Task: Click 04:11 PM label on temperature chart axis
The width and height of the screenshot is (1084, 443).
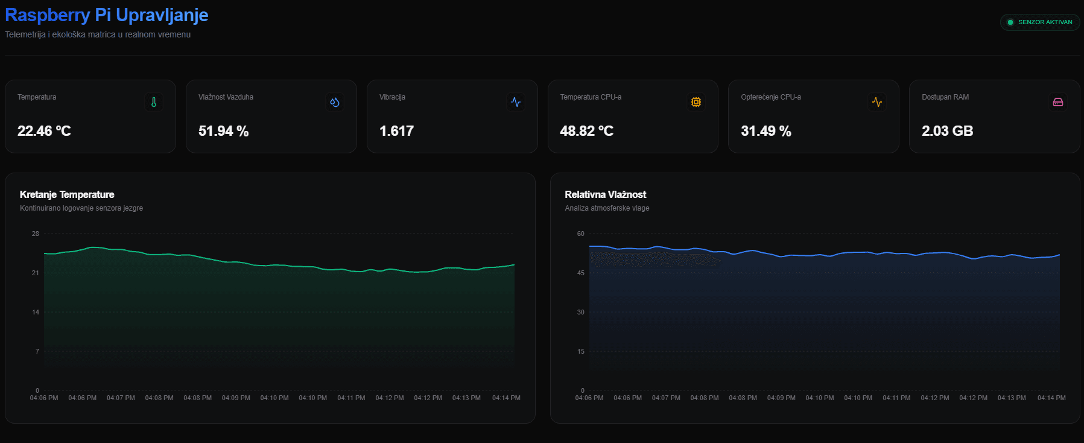Action: click(351, 398)
